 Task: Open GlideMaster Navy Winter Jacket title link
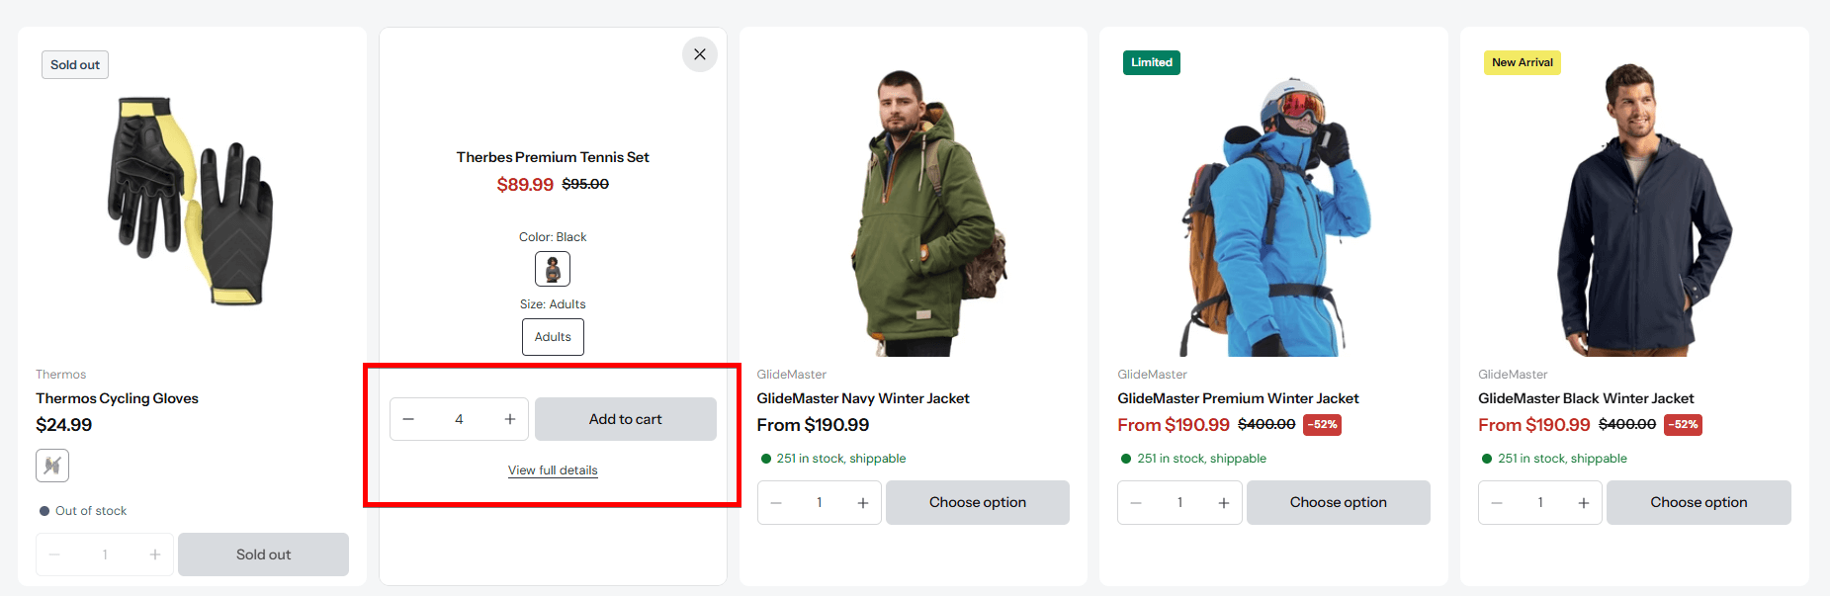[862, 398]
